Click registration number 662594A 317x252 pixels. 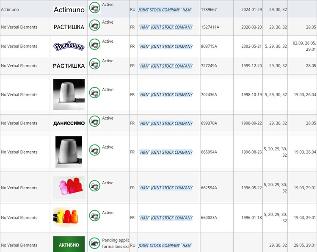209,188
